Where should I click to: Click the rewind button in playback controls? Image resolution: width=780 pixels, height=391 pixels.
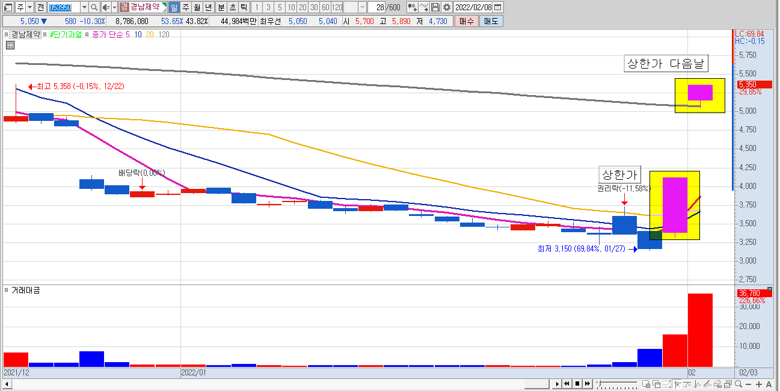(x=567, y=384)
